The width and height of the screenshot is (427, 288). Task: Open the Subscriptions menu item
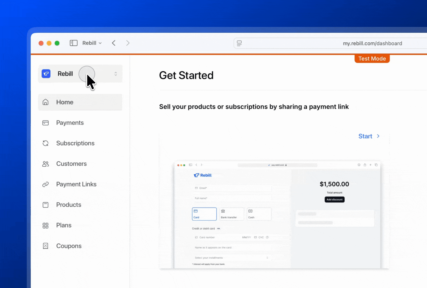point(75,143)
